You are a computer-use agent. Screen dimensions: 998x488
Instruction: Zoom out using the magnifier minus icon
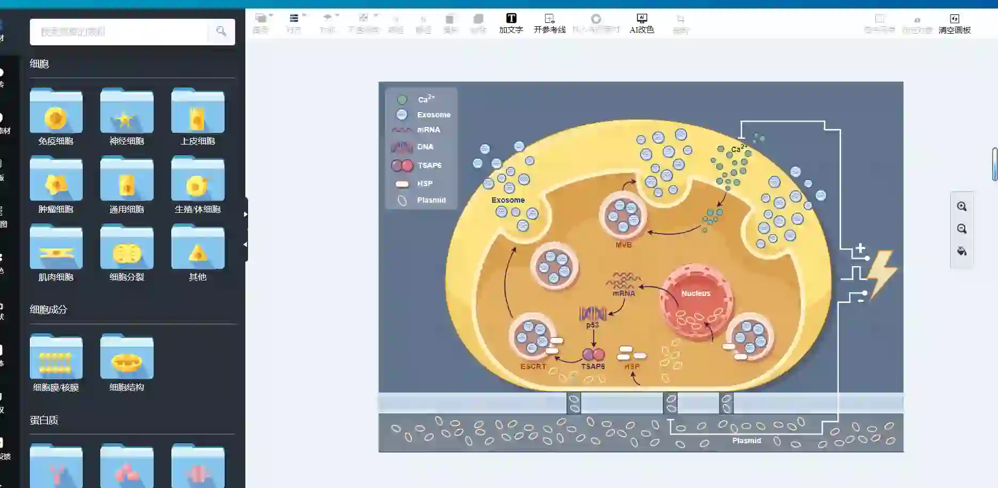pos(962,229)
